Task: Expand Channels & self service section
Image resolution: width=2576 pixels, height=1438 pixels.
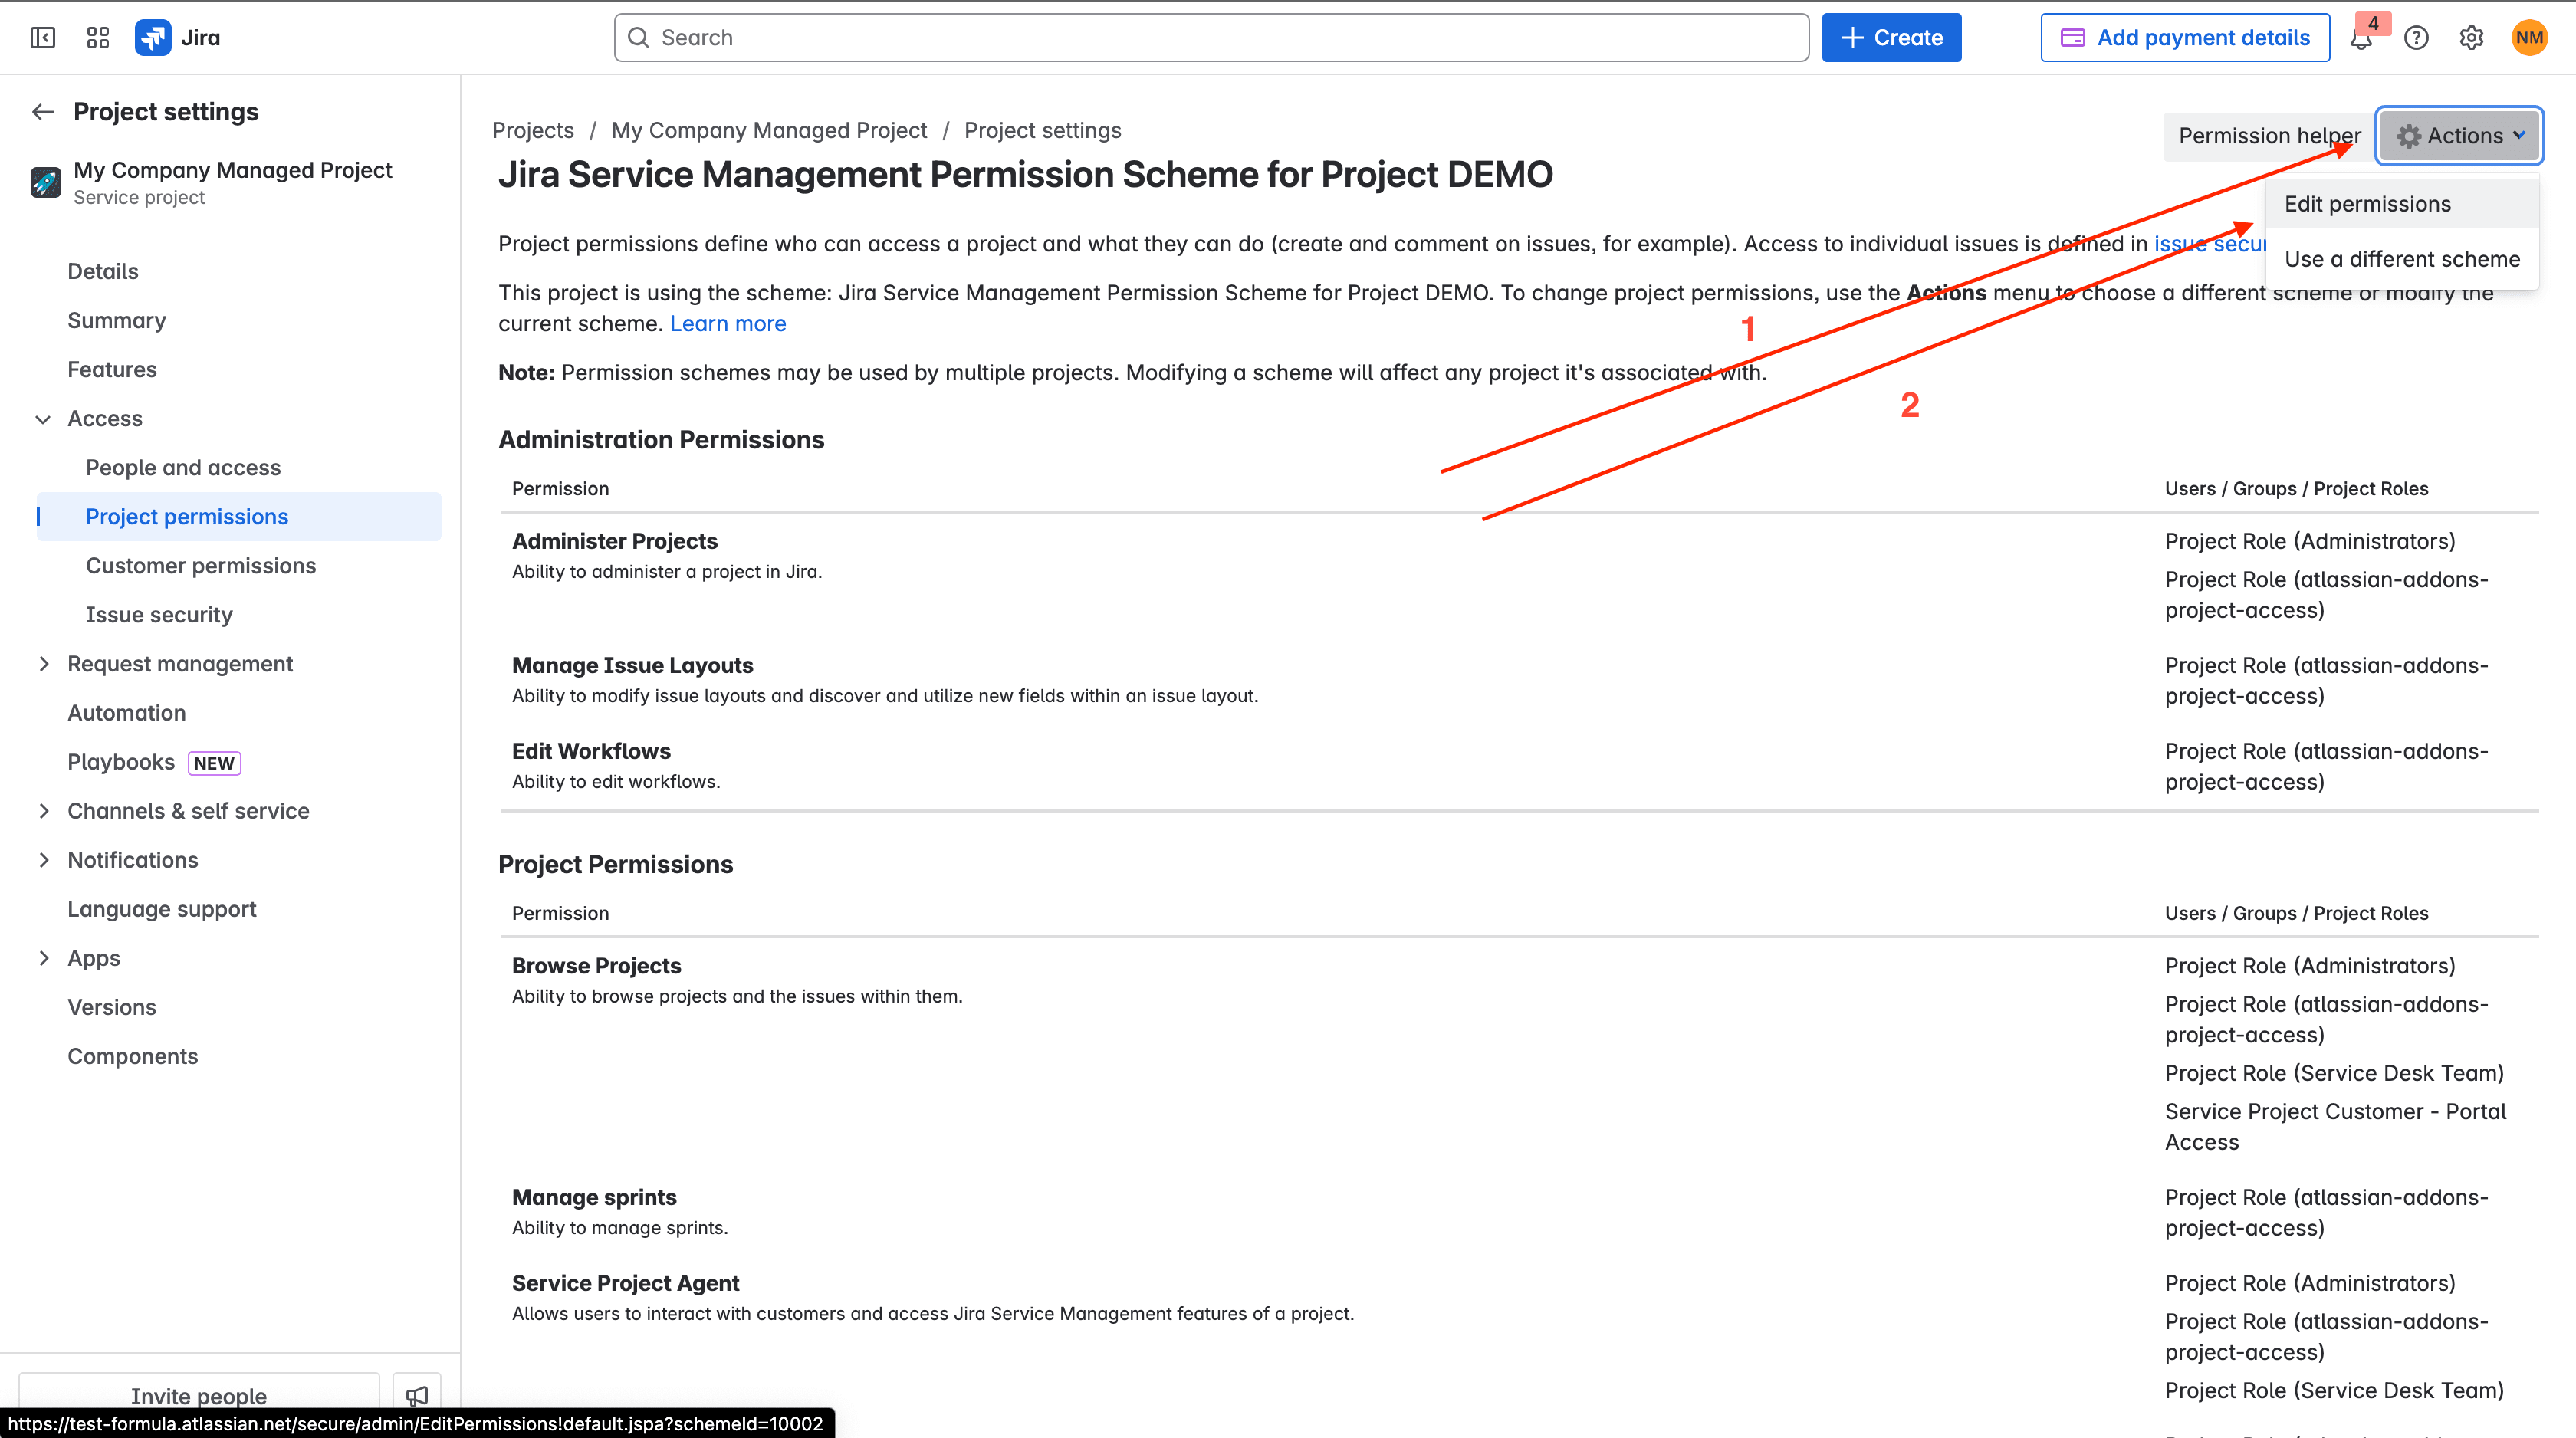Action: click(x=43, y=811)
